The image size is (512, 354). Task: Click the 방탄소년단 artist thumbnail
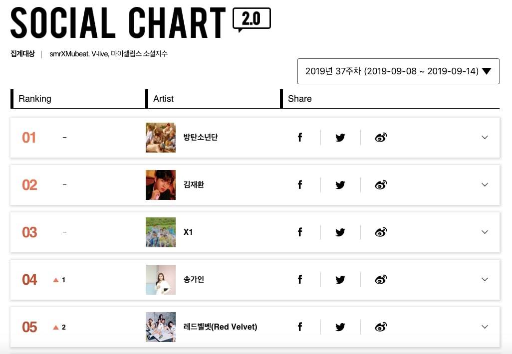tap(161, 138)
